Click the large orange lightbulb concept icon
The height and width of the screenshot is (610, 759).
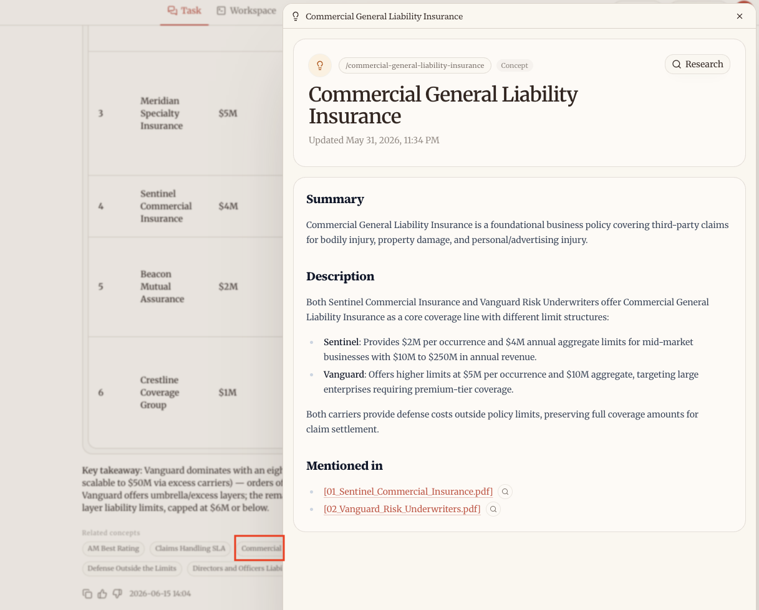coord(320,65)
